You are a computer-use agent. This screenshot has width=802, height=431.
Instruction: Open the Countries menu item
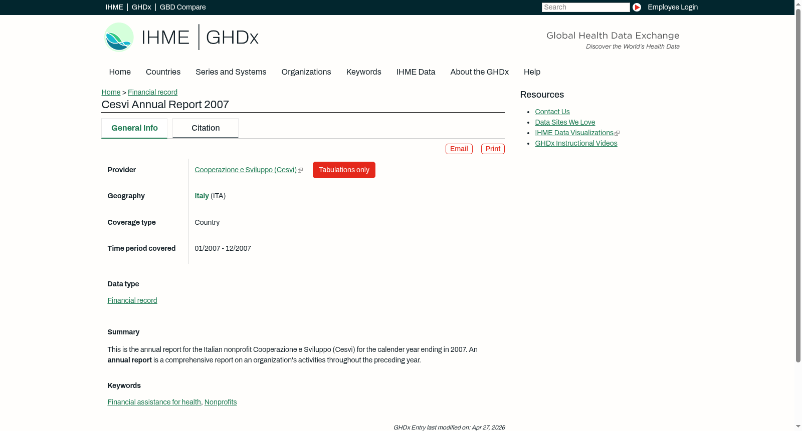163,72
